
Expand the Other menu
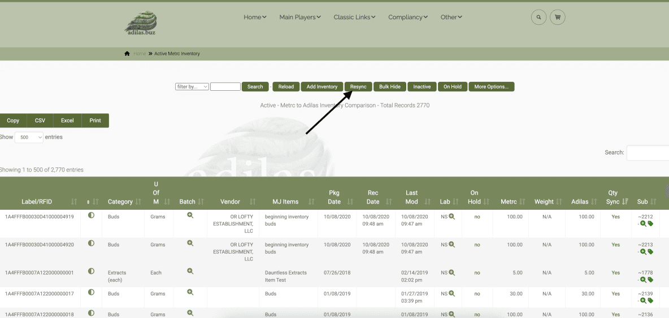(x=451, y=17)
